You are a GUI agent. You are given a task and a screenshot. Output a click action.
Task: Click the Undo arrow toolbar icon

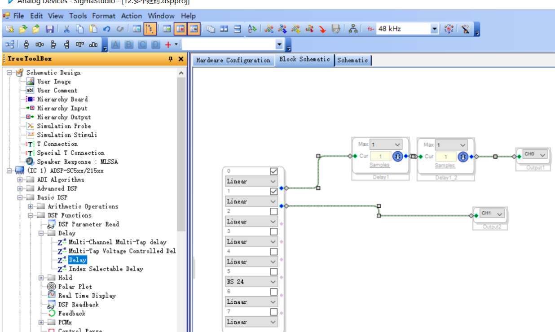coord(106,29)
